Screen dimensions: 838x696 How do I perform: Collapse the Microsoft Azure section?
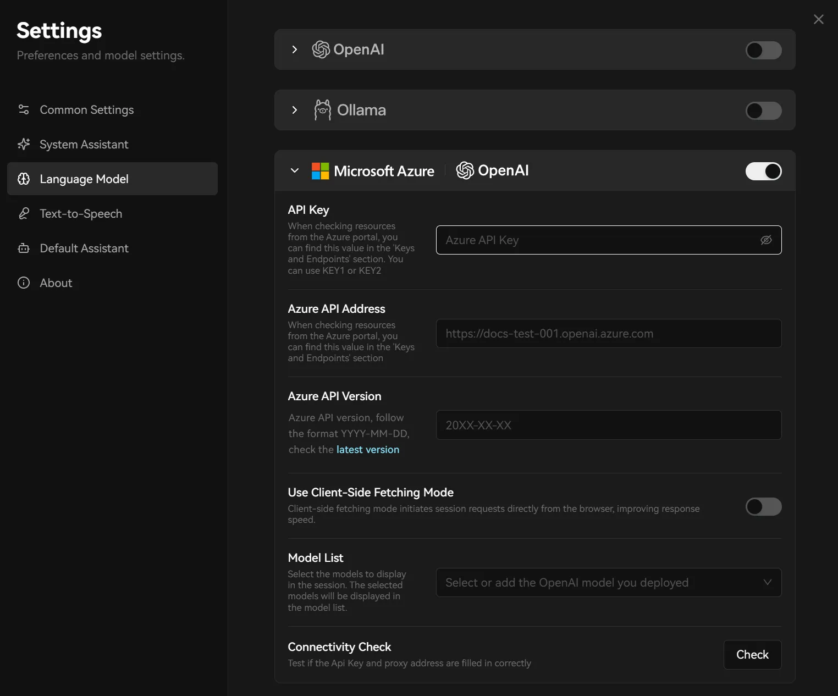[x=295, y=170]
